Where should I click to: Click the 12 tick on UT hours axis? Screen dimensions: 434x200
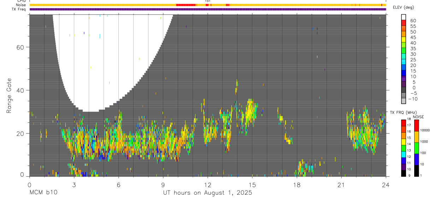(207, 184)
